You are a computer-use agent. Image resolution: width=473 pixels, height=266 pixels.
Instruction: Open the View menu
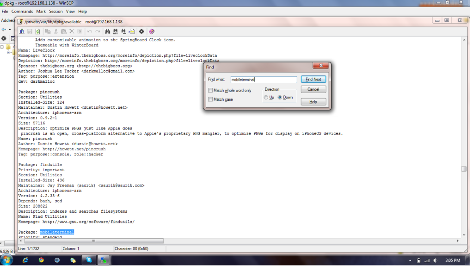pyautogui.click(x=70, y=12)
